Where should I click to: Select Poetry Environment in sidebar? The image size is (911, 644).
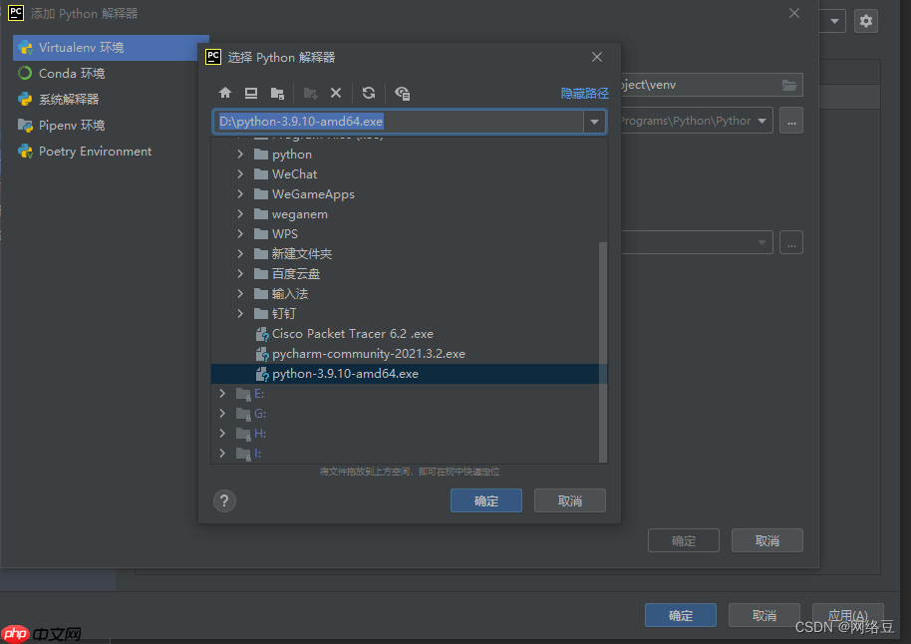tap(106, 152)
